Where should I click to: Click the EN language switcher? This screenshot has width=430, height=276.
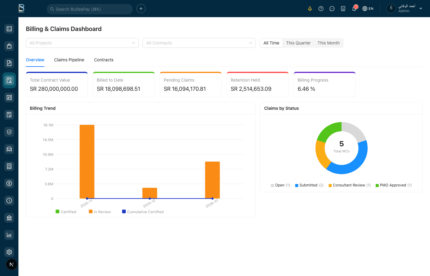[368, 9]
